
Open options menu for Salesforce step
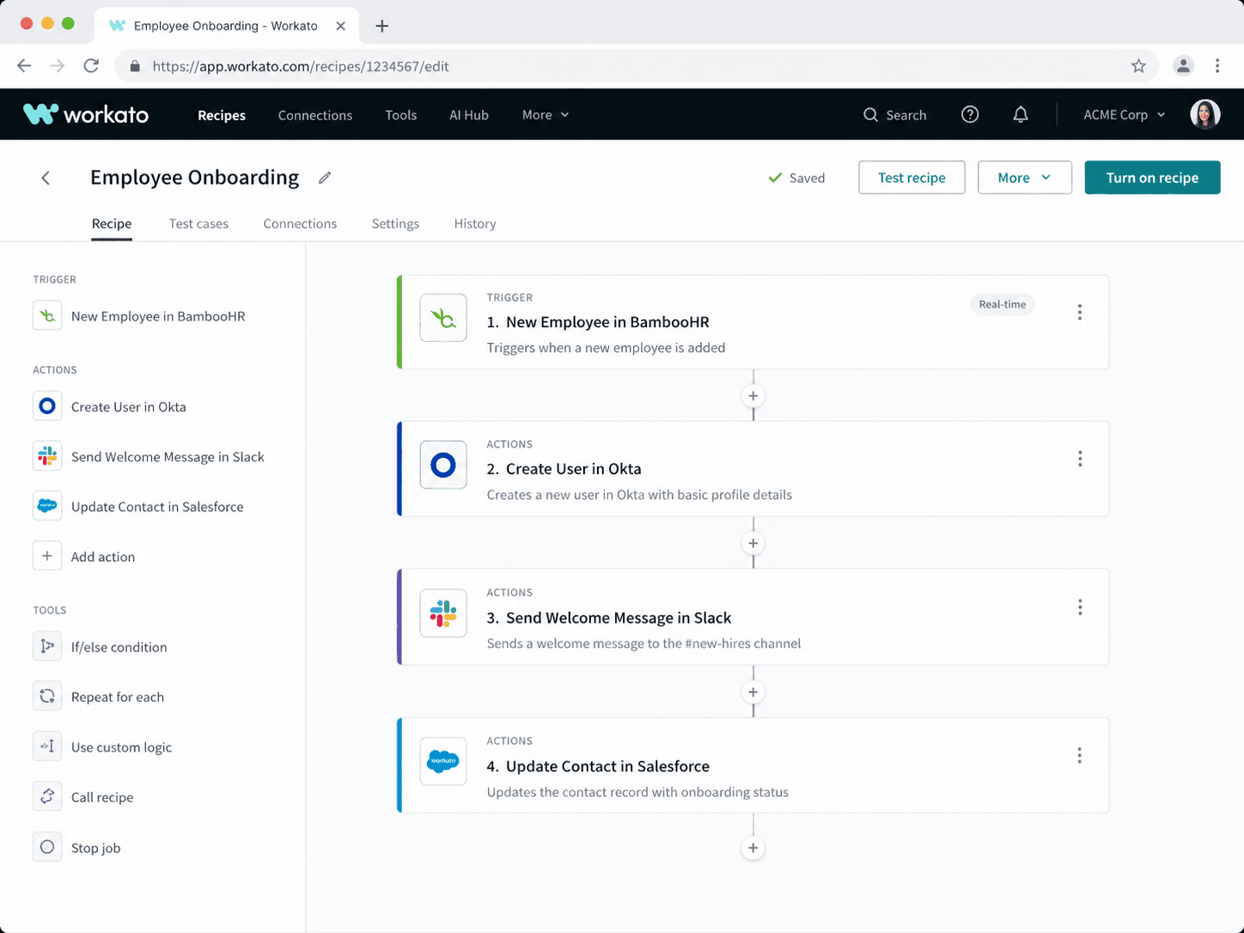pyautogui.click(x=1080, y=755)
